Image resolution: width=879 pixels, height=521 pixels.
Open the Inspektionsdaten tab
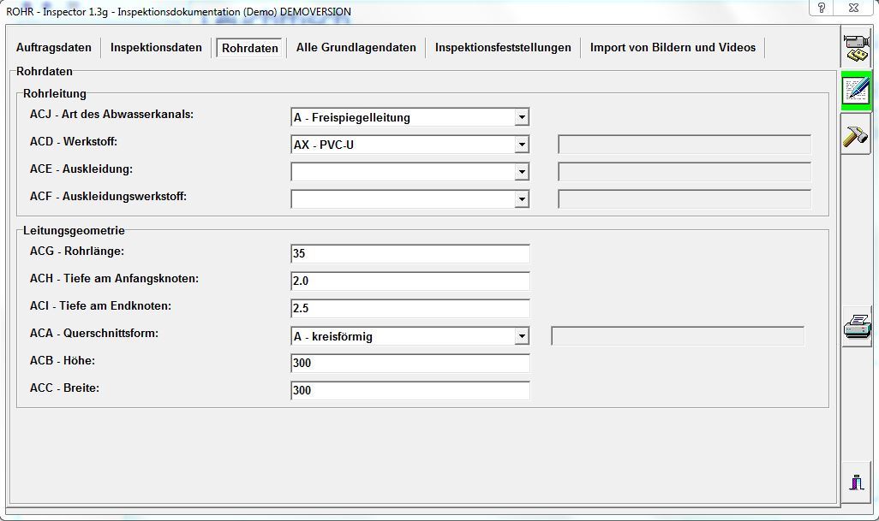point(156,48)
